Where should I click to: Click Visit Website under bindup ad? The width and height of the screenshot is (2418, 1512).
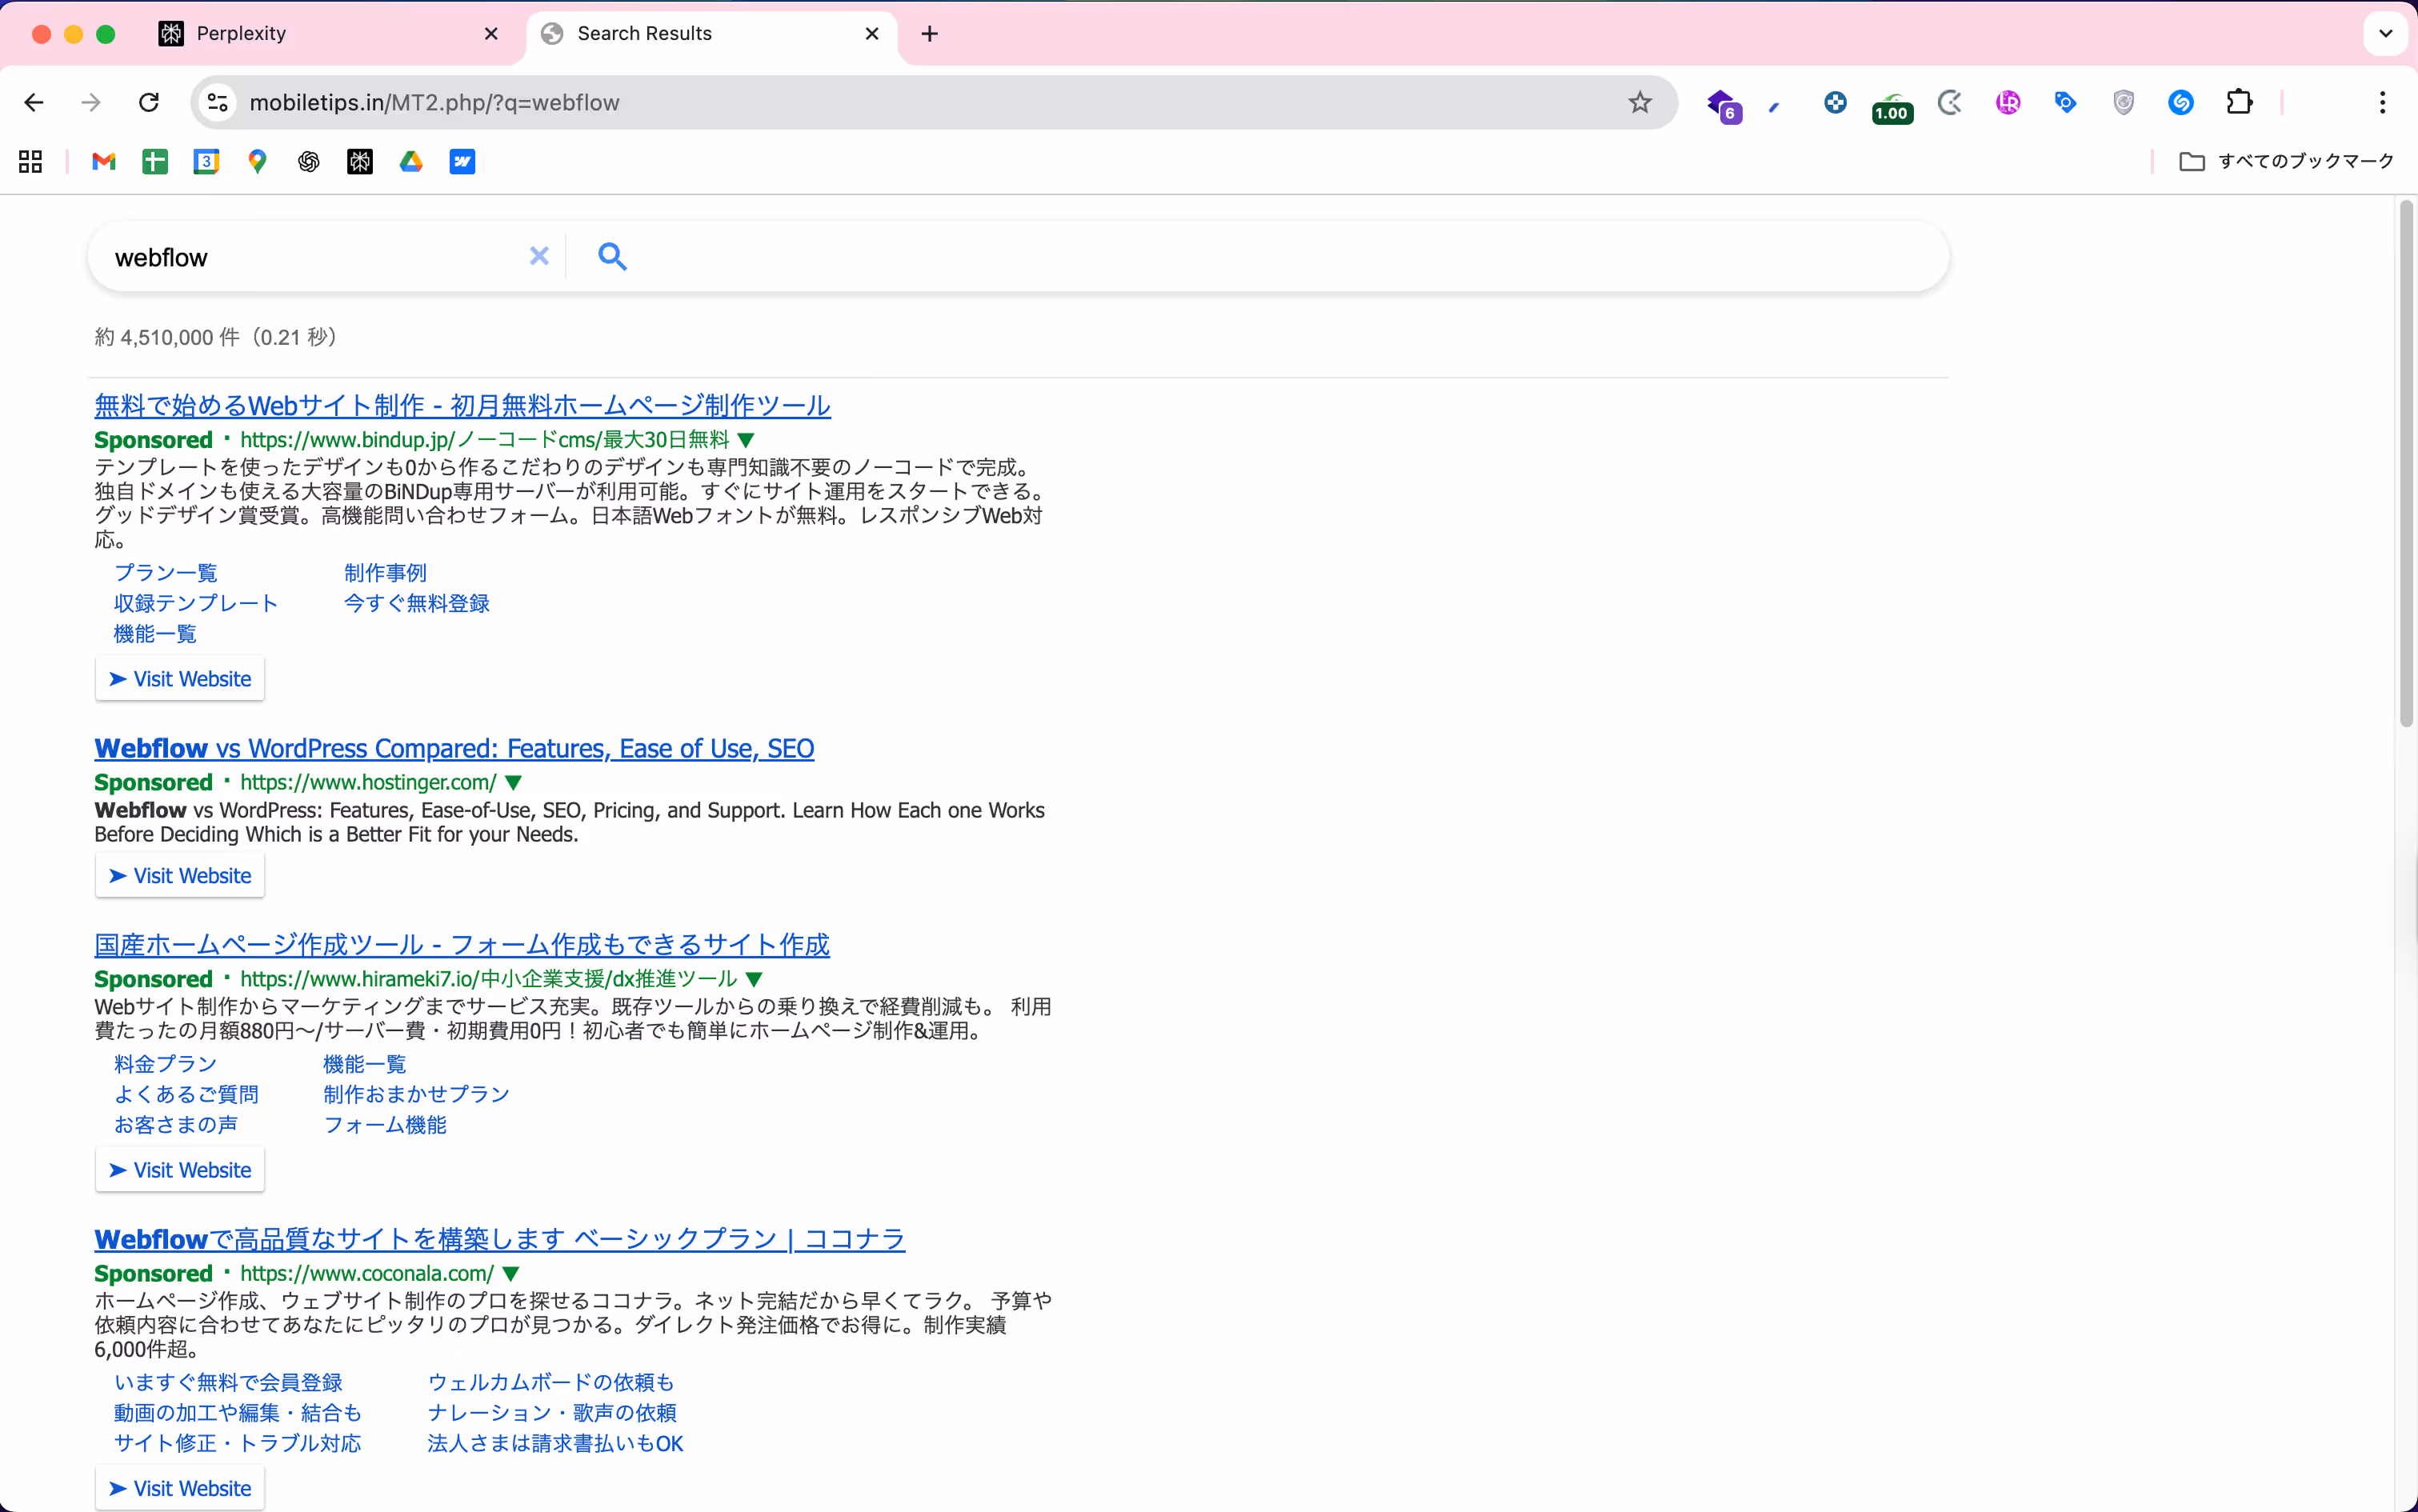180,679
